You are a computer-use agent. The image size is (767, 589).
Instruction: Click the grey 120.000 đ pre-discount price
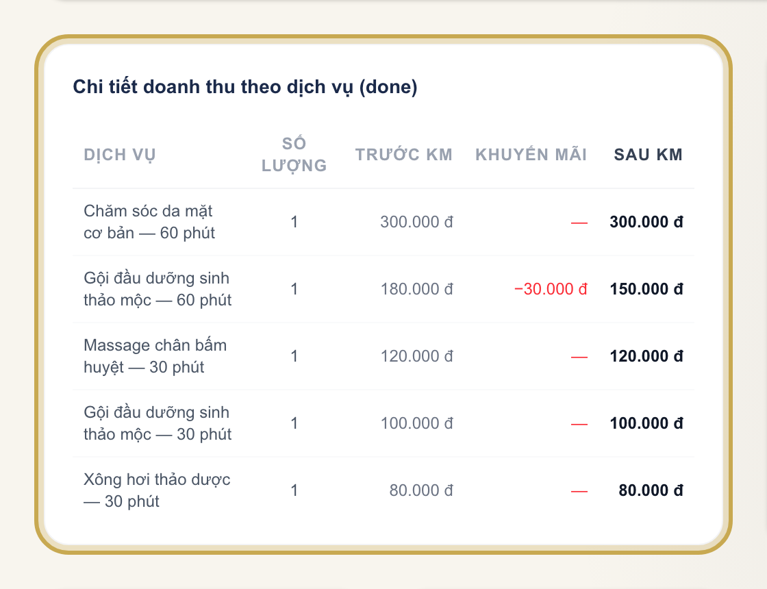point(417,356)
